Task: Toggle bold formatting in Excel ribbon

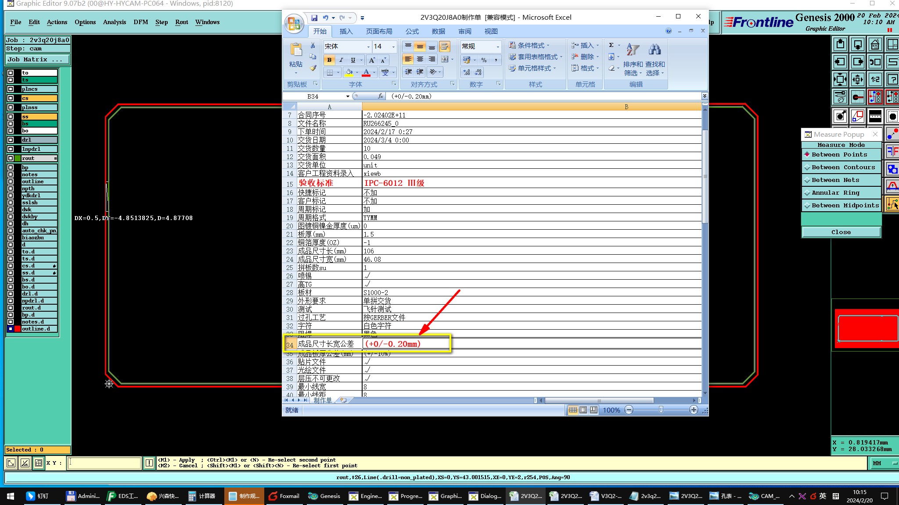Action: [x=329, y=60]
